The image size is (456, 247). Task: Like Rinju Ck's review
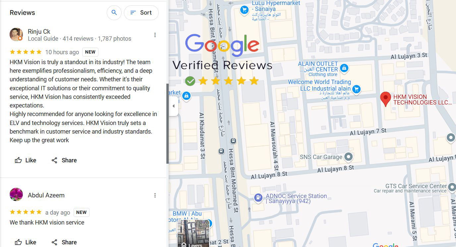pos(26,160)
